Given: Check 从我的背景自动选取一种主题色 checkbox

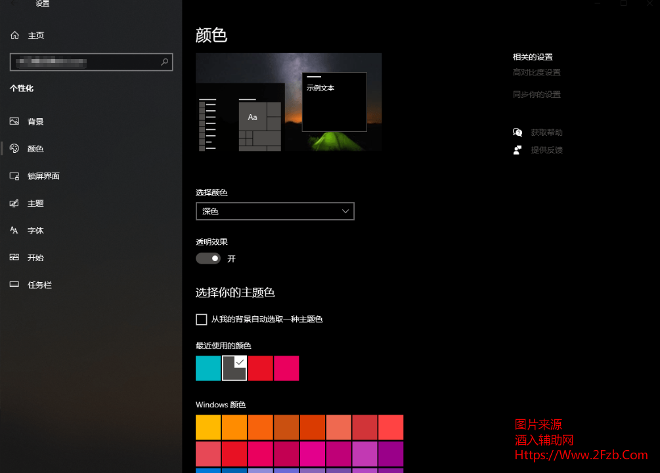Looking at the screenshot, I should (202, 319).
